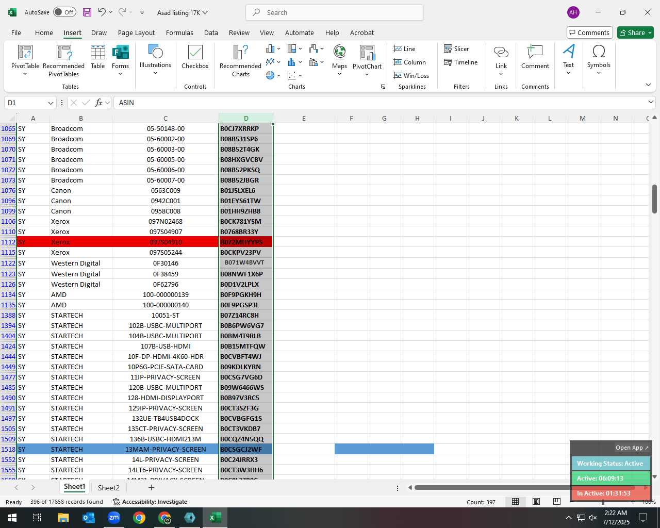Customize Quick Access Toolbar dropdown

[142, 12]
